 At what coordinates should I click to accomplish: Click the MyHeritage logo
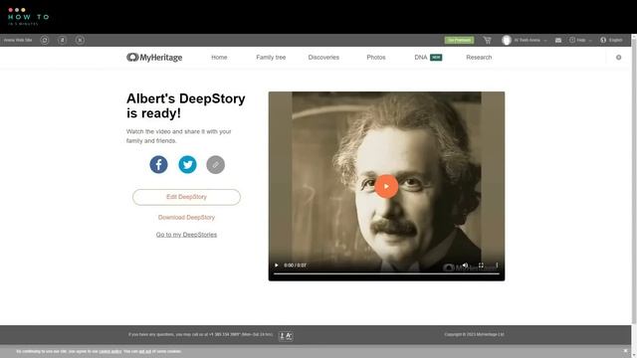click(x=154, y=58)
